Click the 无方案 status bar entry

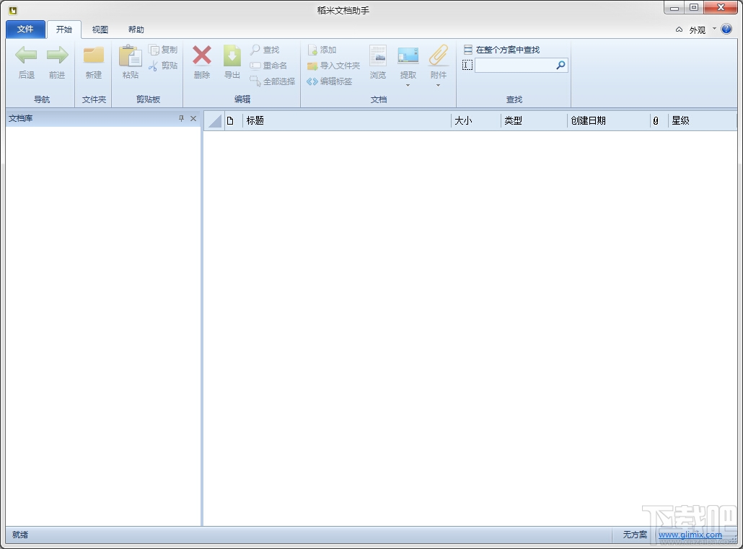pyautogui.click(x=635, y=535)
